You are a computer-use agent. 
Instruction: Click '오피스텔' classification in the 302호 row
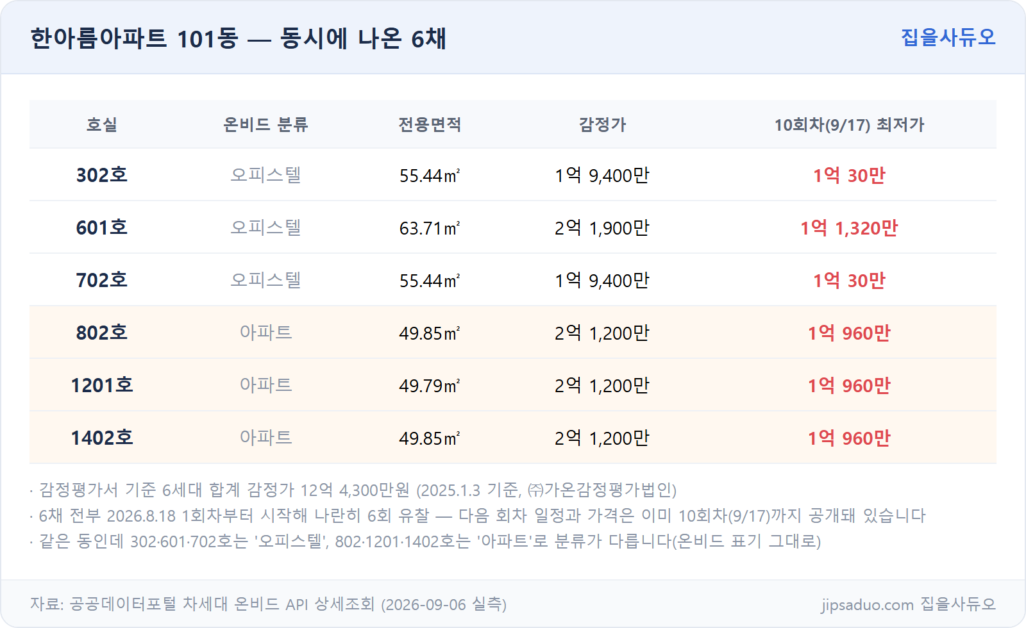[265, 175]
